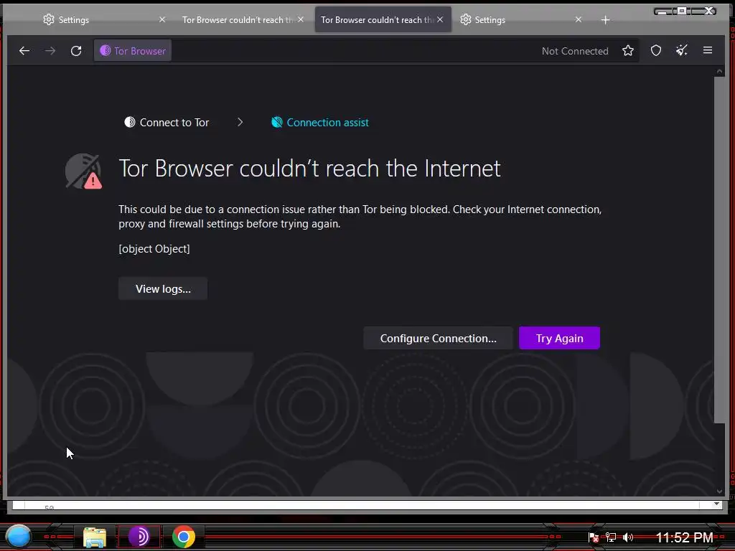Click the scrollbar up arrow of page

pos(719,71)
